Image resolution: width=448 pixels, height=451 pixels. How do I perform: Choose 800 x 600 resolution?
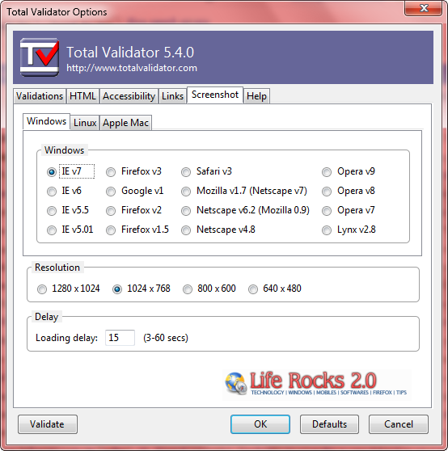(188, 289)
